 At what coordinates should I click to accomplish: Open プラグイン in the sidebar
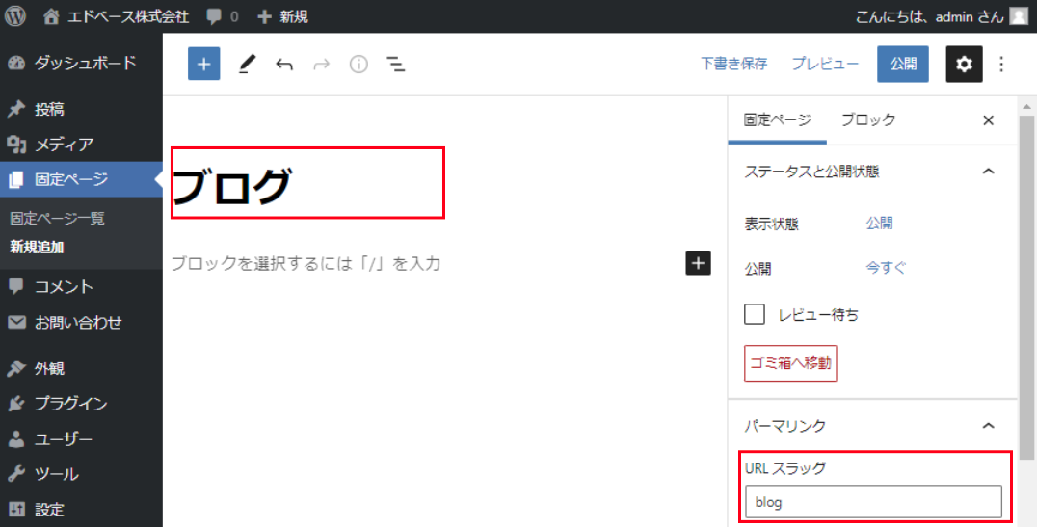pos(81,404)
